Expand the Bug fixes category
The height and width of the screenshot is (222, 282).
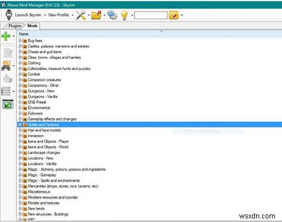click(x=20, y=40)
